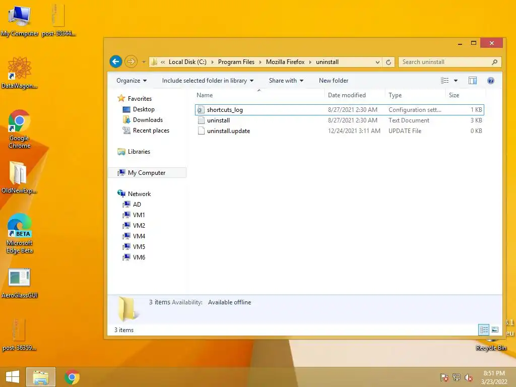Click the network tray icon
The height and width of the screenshot is (387, 516).
pyautogui.click(x=456, y=377)
